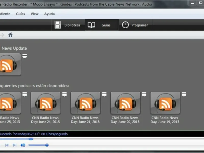Click 'CNN Radio News Day: June 19, 2013' label
Screen dimensions: 204x153
click(165, 120)
